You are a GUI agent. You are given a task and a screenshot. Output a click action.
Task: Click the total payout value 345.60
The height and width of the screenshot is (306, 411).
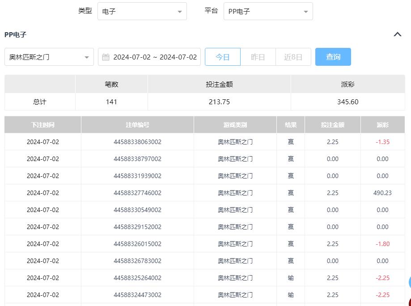click(347, 102)
